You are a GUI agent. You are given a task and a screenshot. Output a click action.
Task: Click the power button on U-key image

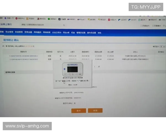pos(72,74)
